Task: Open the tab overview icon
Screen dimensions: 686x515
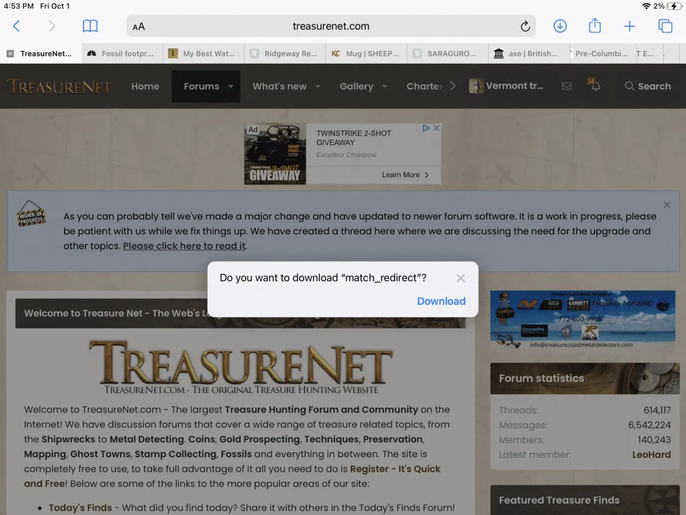Action: 665,26
